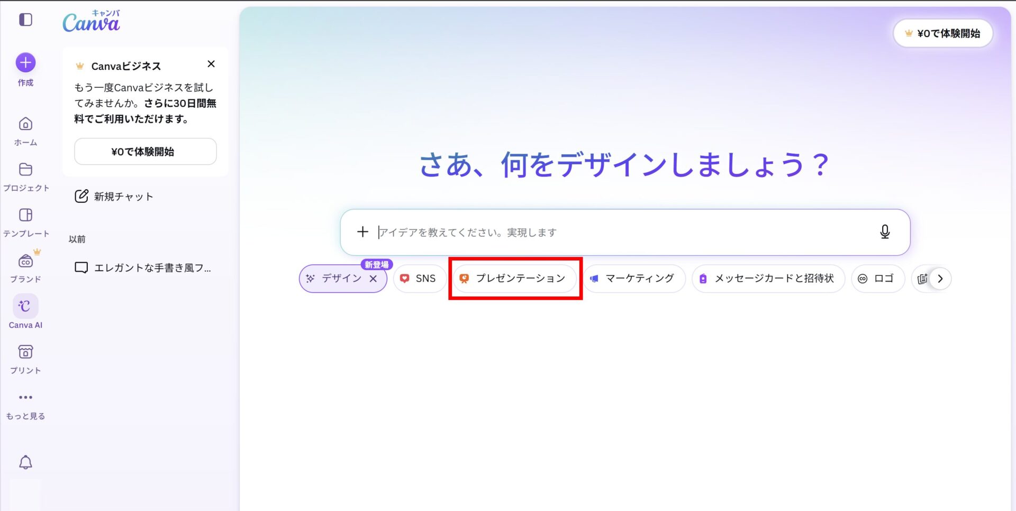1016x511 pixels.
Task: Open previous chat エレガントな手書き風フ...
Action: tap(143, 268)
